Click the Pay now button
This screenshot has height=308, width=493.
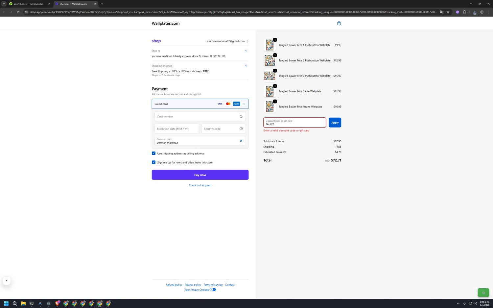click(200, 175)
